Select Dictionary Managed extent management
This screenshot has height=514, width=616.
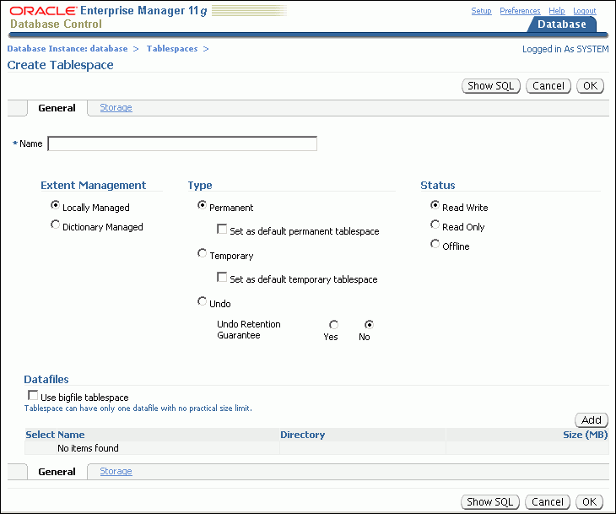[x=56, y=225]
